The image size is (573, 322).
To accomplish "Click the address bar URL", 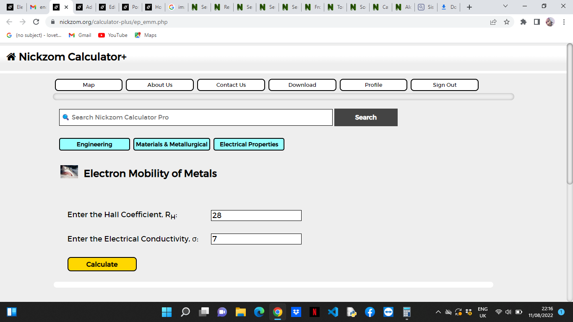I will 113,22.
